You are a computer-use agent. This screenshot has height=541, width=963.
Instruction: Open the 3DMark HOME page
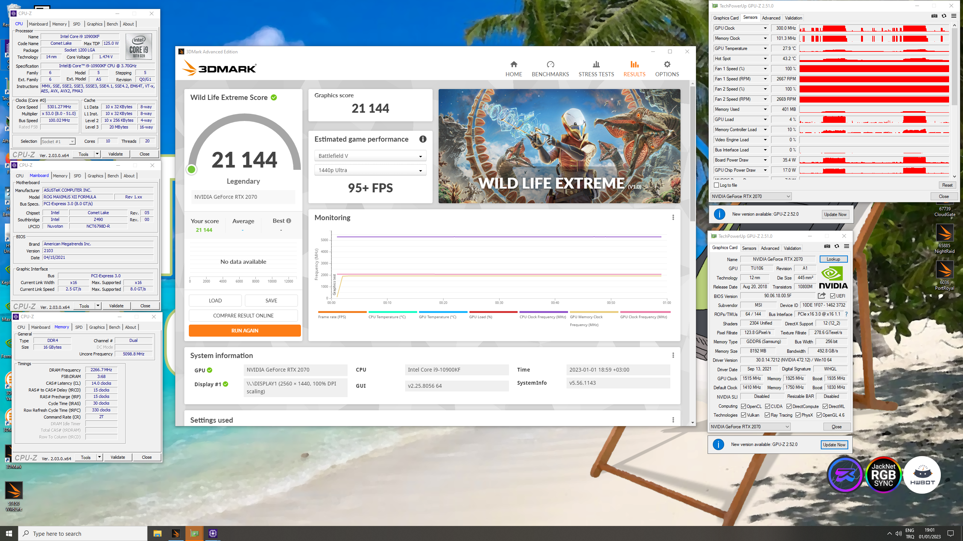coord(513,69)
